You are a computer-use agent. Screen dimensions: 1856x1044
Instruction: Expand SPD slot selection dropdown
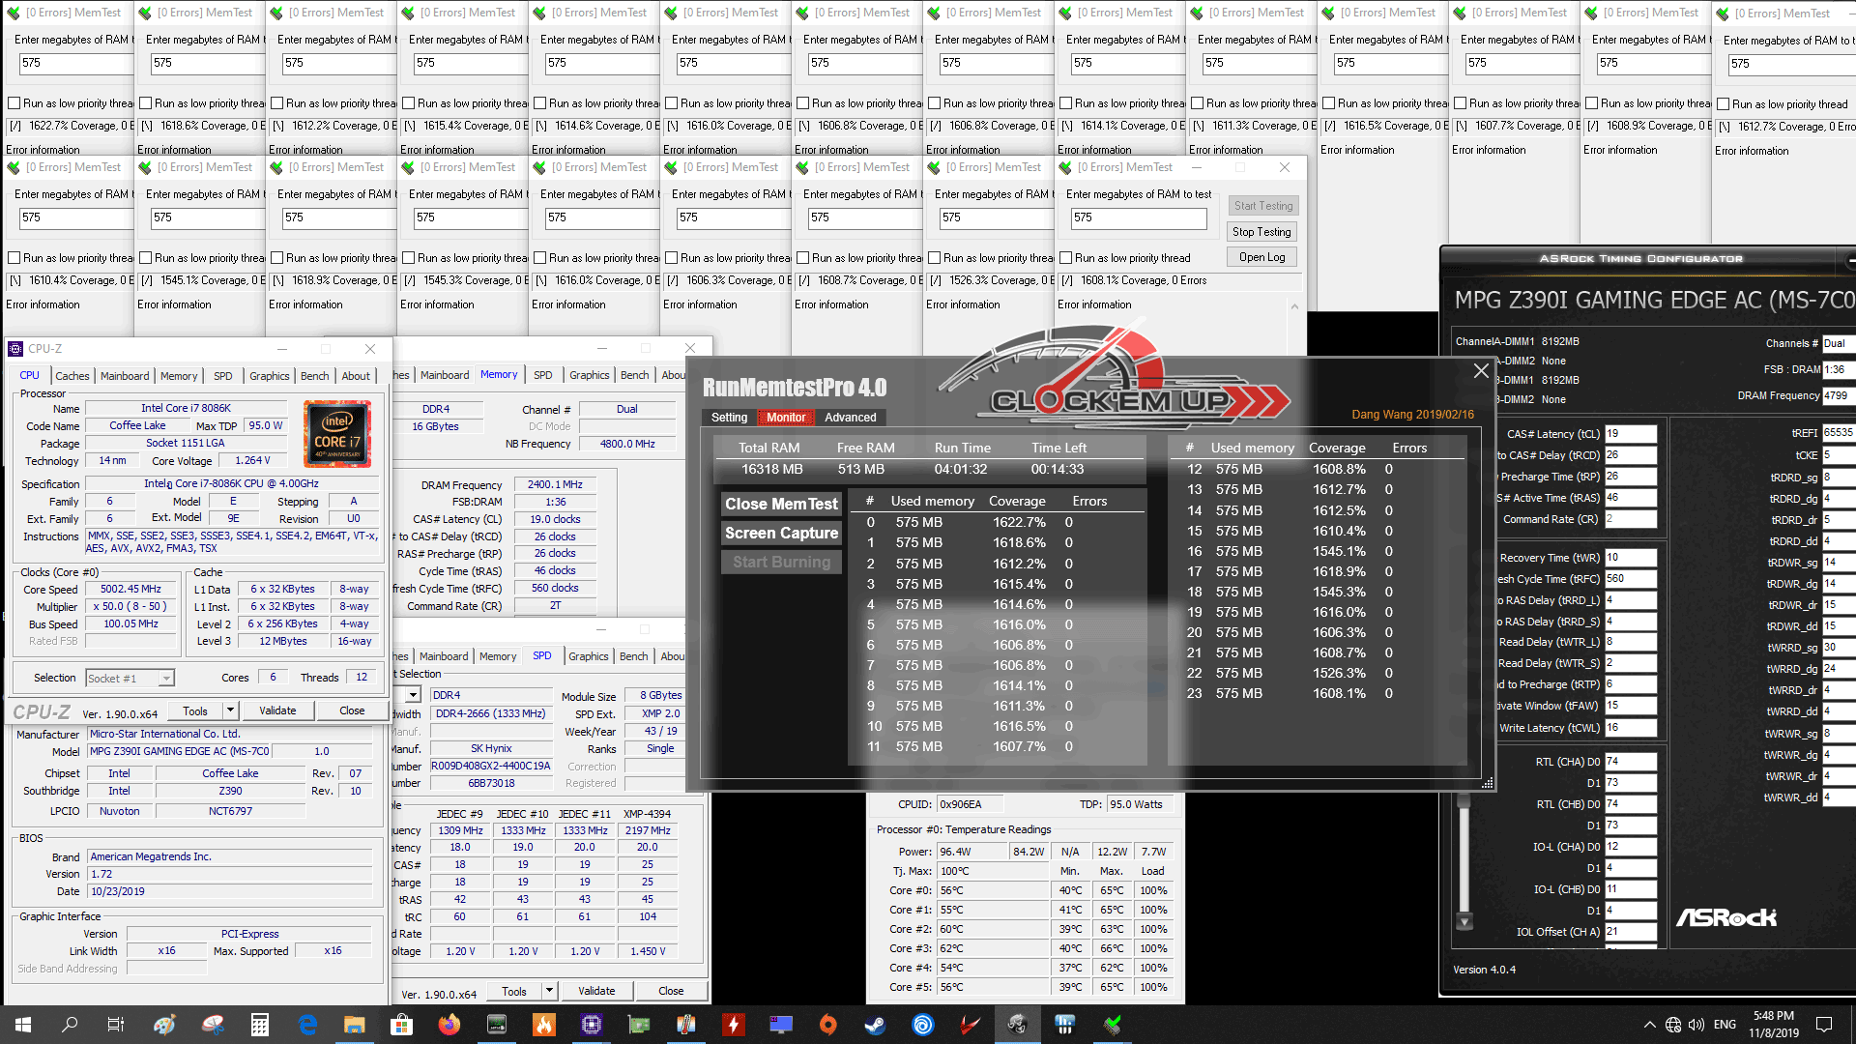(413, 695)
